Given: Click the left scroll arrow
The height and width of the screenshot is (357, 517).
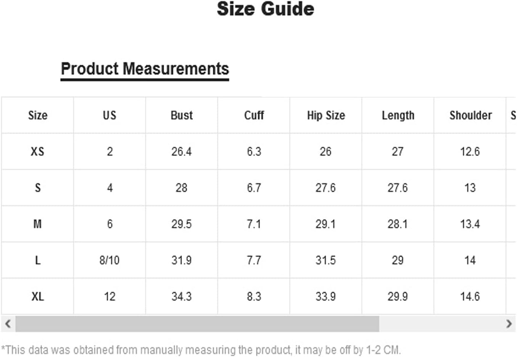Looking at the screenshot, I should click(x=8, y=324).
